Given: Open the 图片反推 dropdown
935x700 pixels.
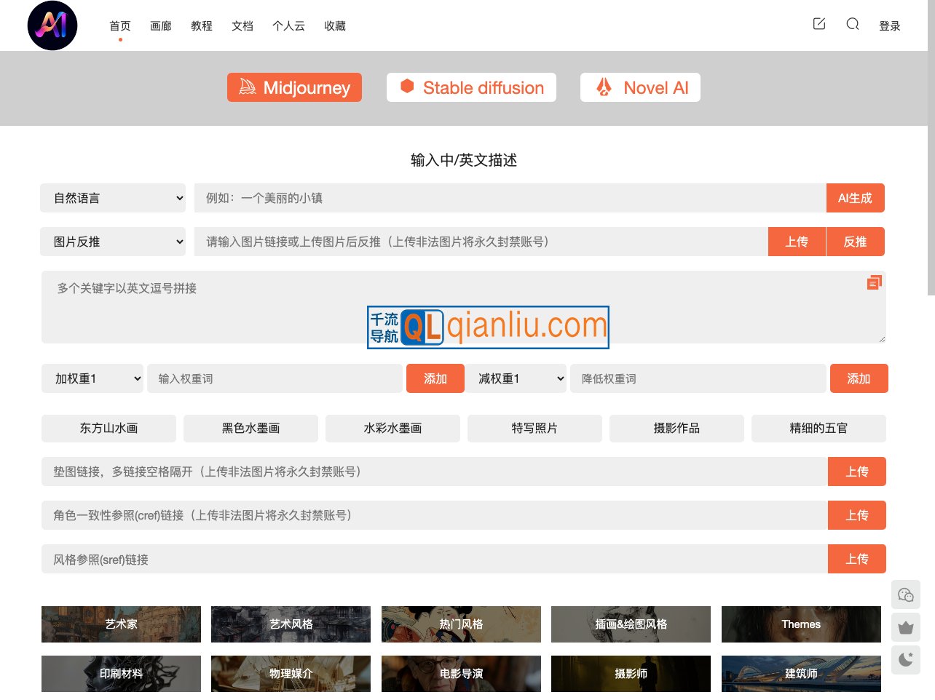Looking at the screenshot, I should 114,242.
